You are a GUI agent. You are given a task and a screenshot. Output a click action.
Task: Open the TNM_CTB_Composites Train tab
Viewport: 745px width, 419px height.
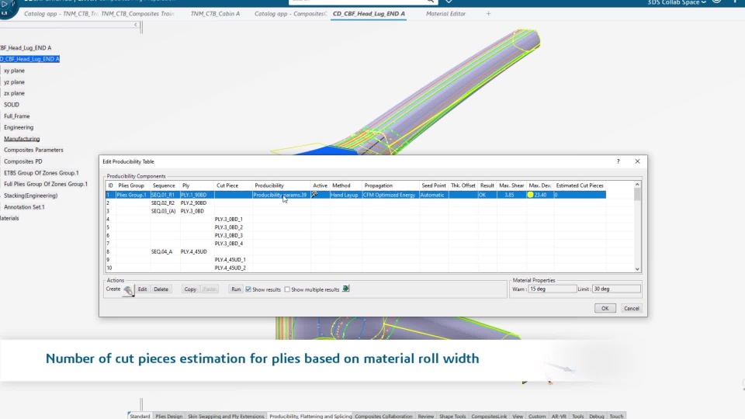(x=137, y=14)
